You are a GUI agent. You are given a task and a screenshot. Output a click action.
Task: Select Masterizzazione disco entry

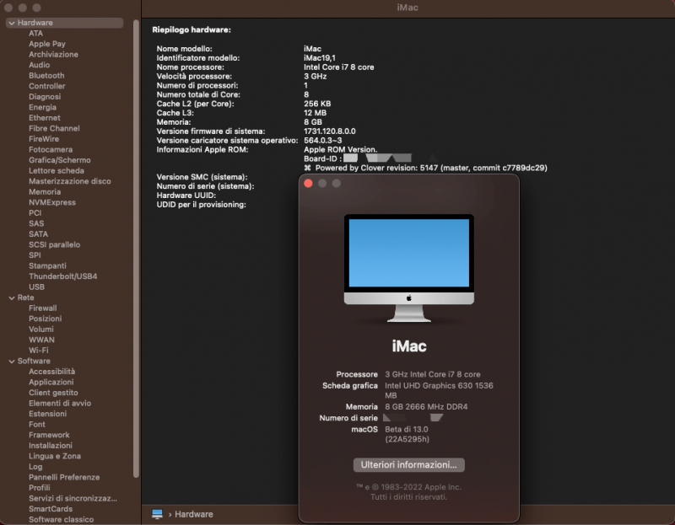tap(70, 181)
